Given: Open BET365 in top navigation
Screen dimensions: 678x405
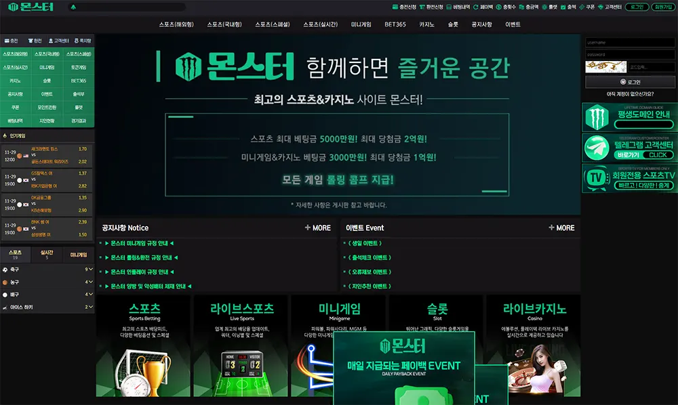Looking at the screenshot, I should coord(395,24).
